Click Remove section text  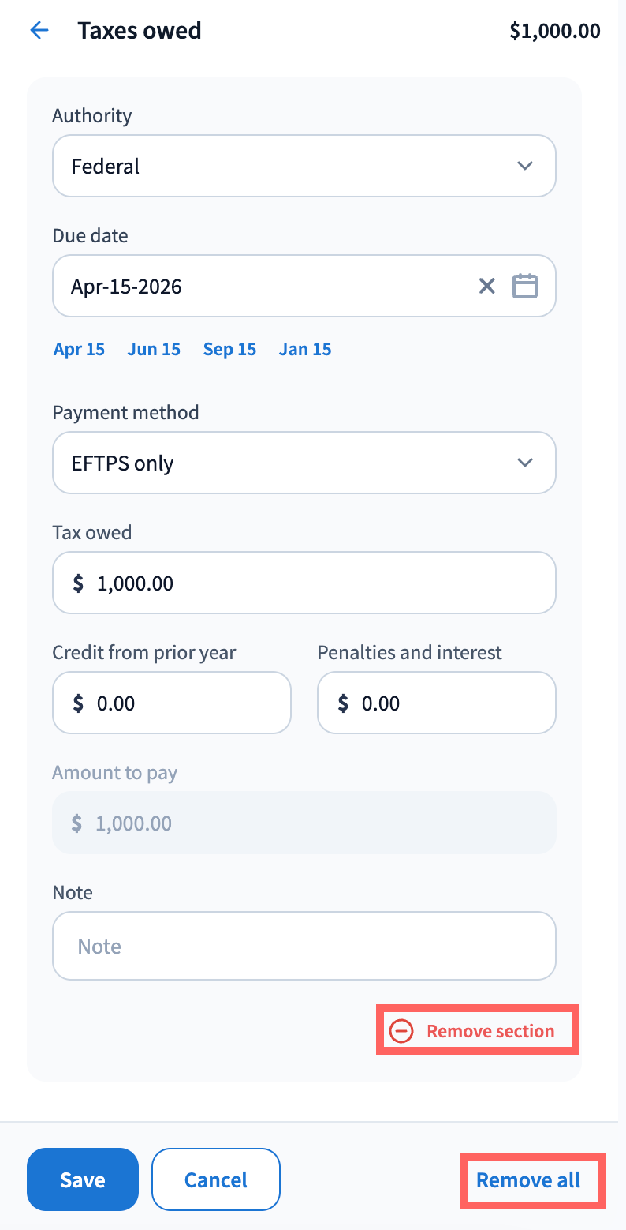[x=490, y=1031]
